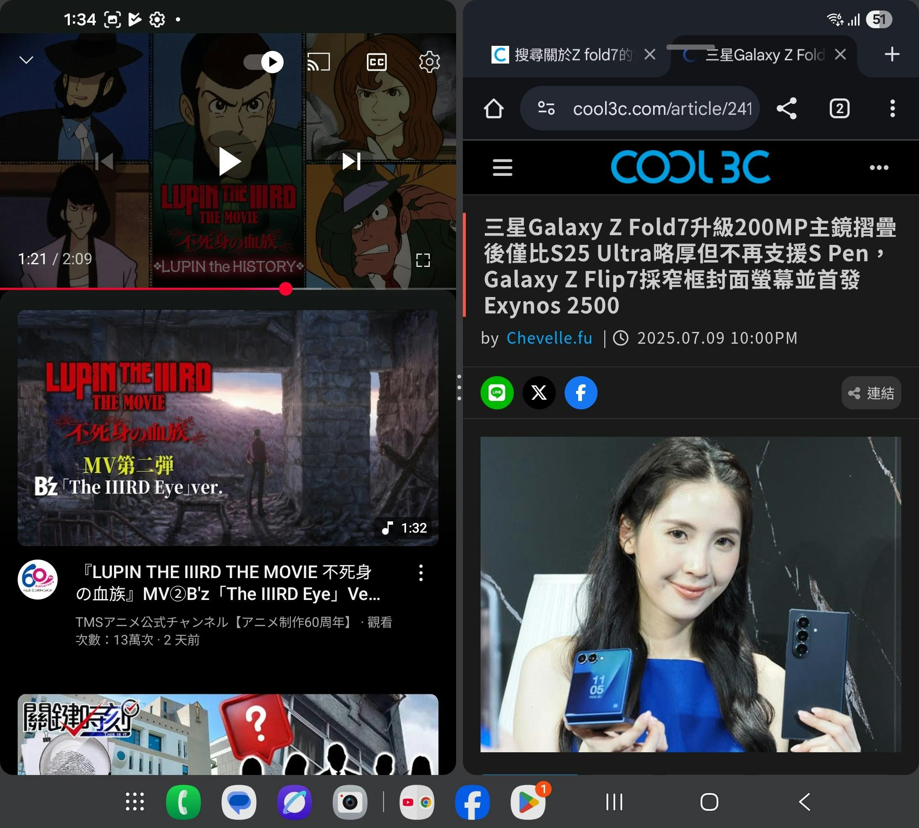The image size is (919, 828).
Task: Collapse the YouTube player with down chevron
Action: [27, 60]
